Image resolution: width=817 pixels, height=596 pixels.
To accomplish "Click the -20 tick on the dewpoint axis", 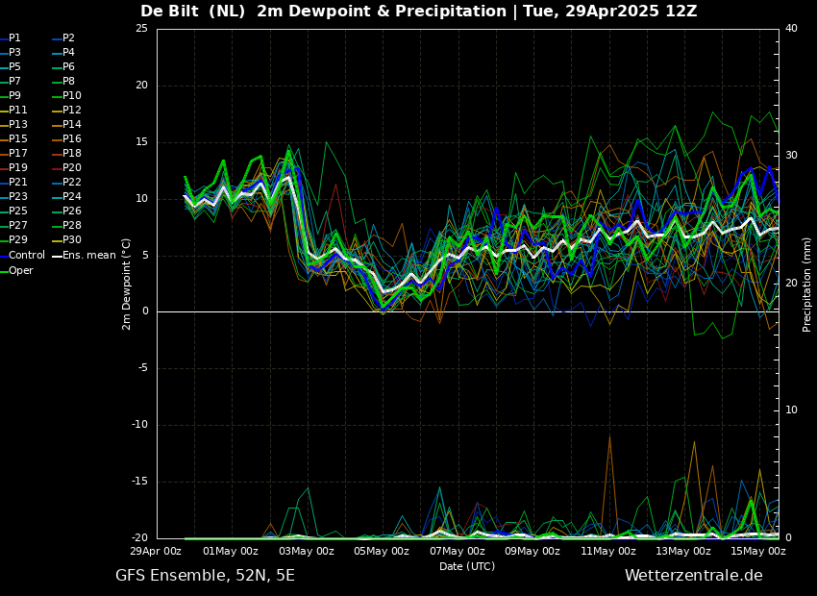I will [140, 538].
